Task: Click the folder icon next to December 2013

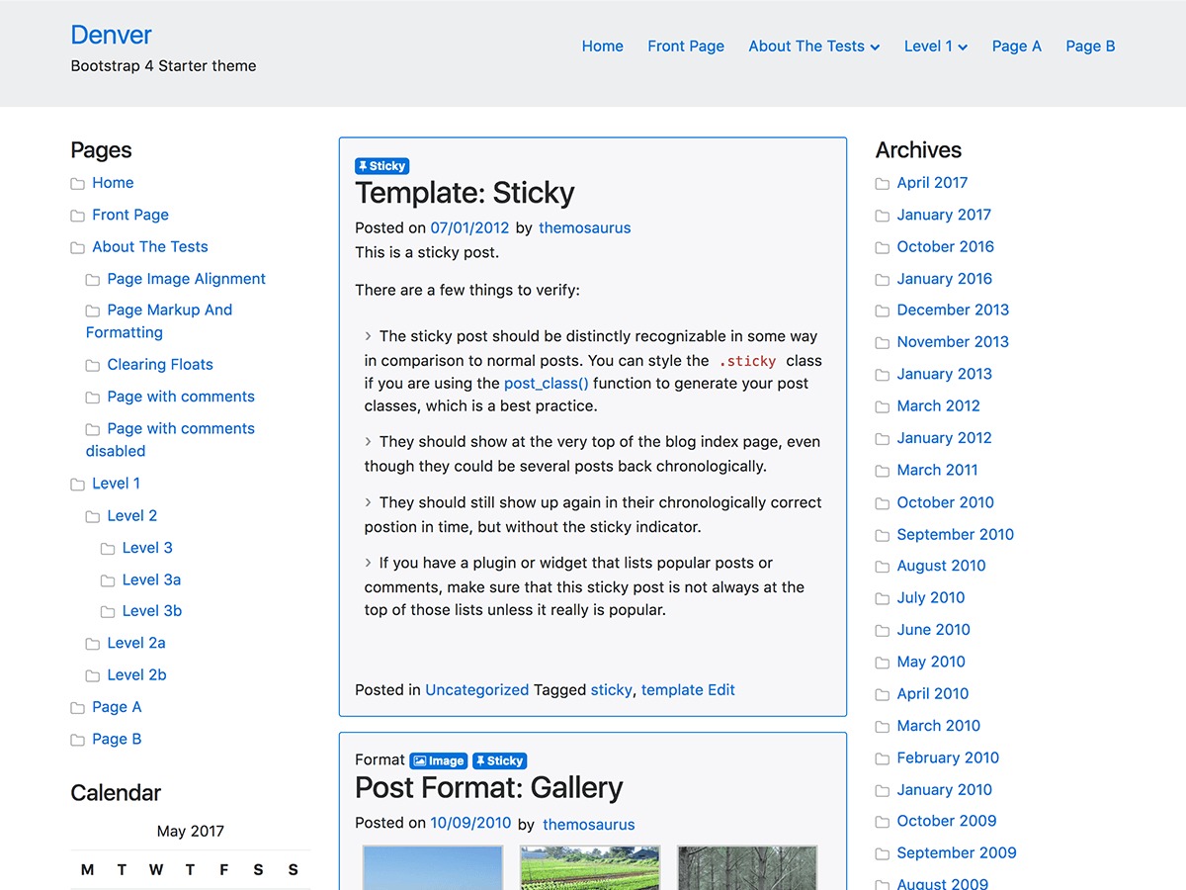Action: pos(883,311)
